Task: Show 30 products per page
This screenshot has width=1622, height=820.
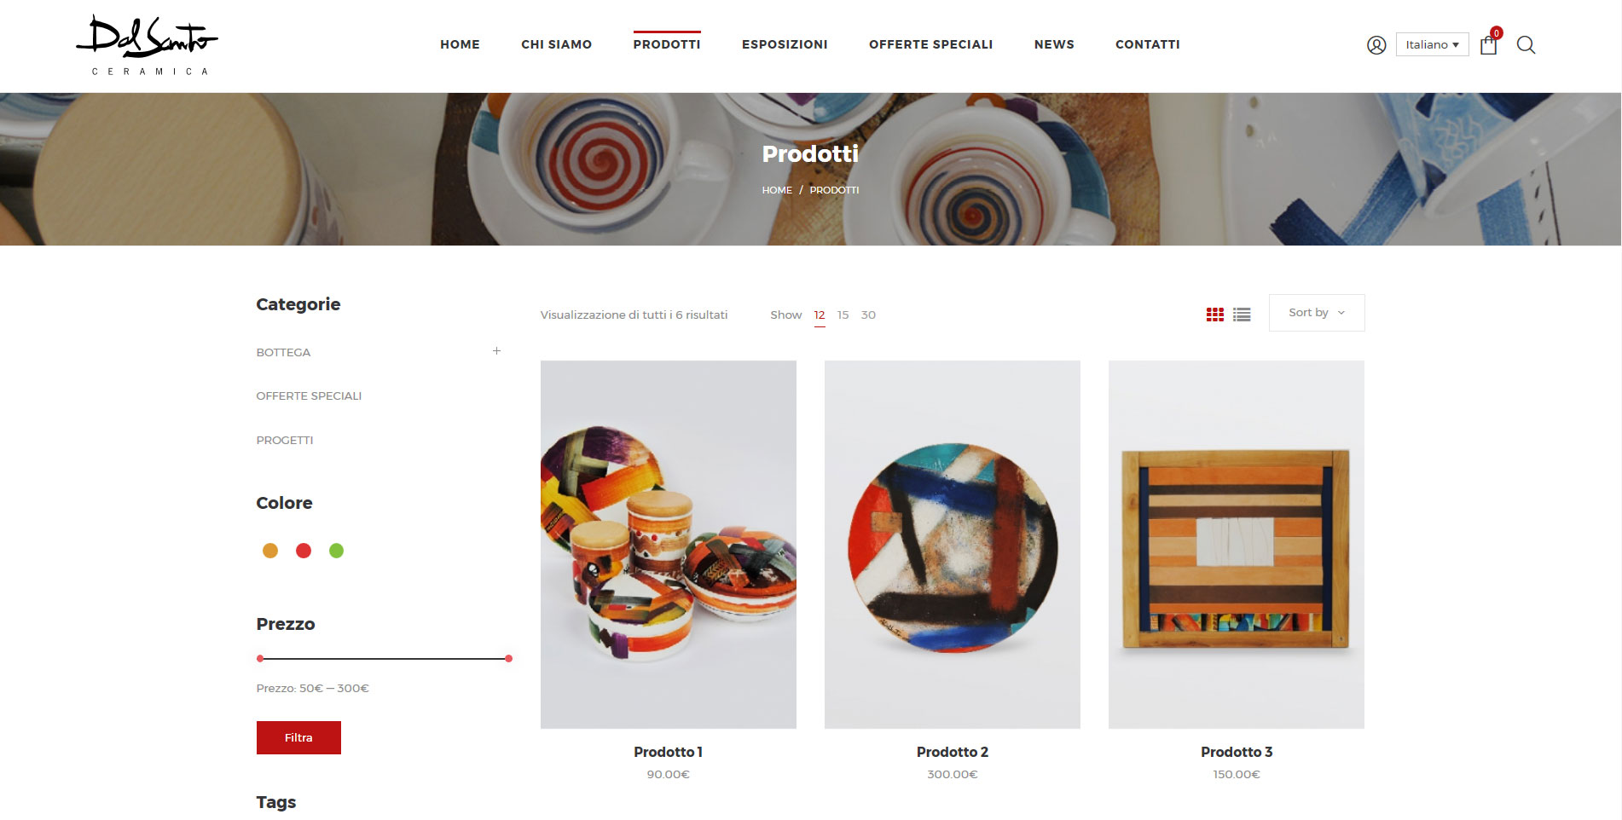Action: pyautogui.click(x=868, y=315)
